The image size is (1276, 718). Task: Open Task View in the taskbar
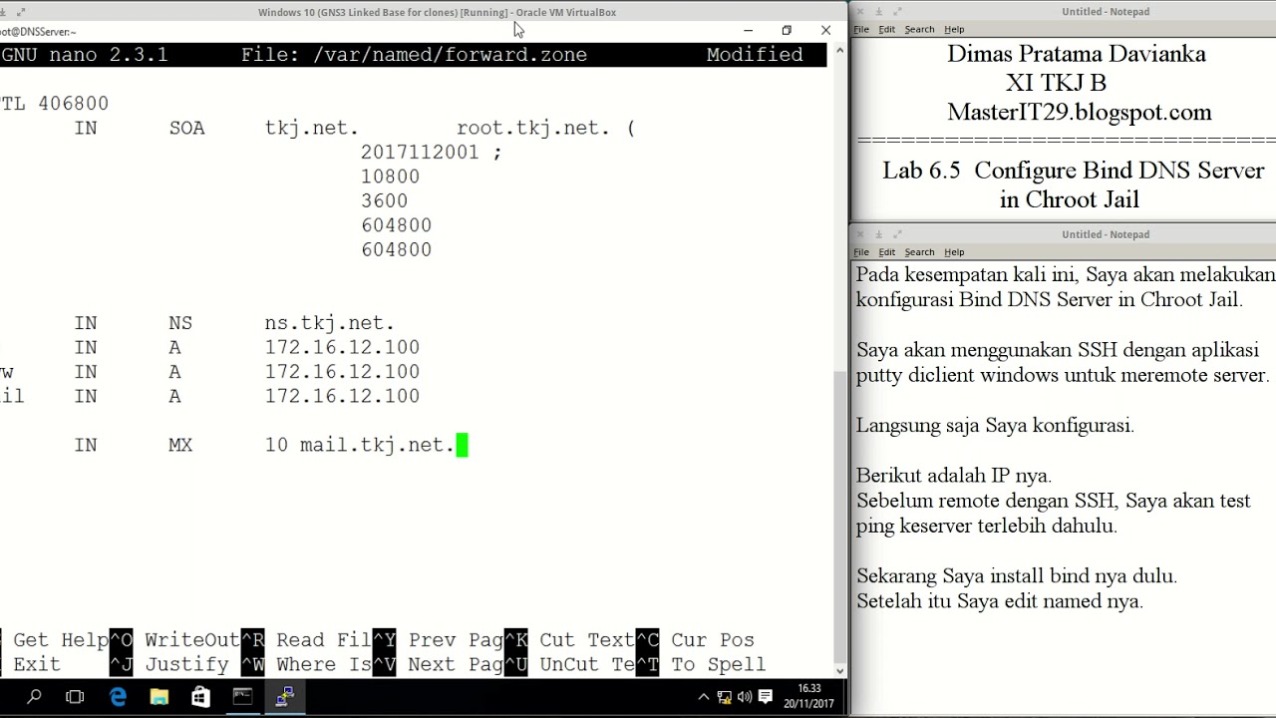click(75, 697)
